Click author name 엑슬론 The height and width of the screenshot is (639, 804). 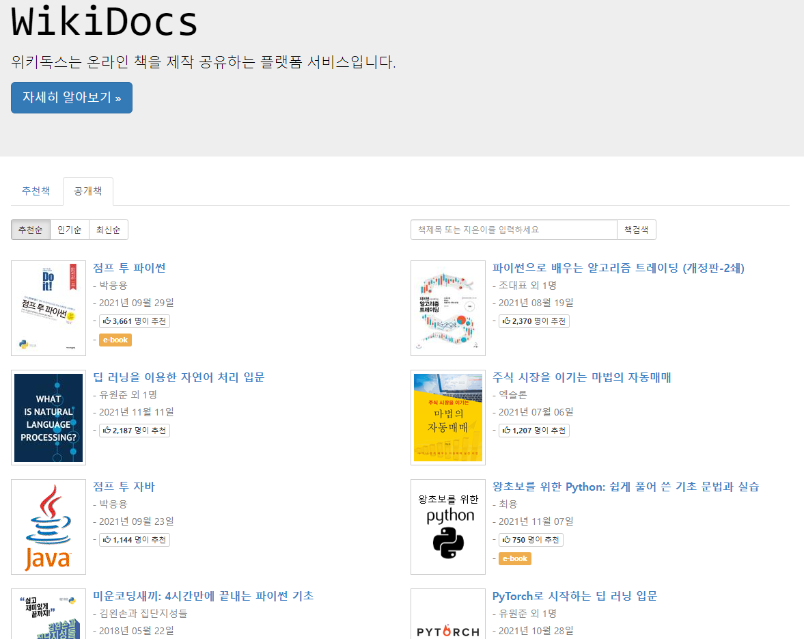click(x=513, y=394)
